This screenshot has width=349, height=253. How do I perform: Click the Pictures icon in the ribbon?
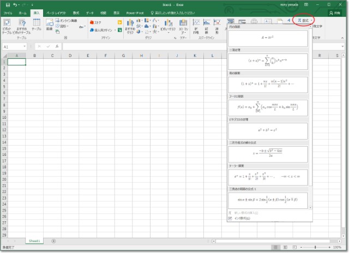(x=49, y=25)
